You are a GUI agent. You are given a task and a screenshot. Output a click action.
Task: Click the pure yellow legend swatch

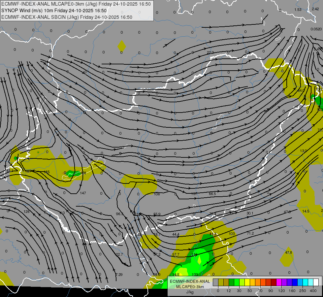click(x=247, y=282)
